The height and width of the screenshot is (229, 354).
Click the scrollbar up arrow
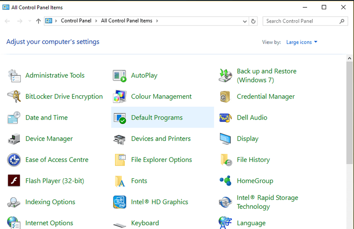coord(350,58)
